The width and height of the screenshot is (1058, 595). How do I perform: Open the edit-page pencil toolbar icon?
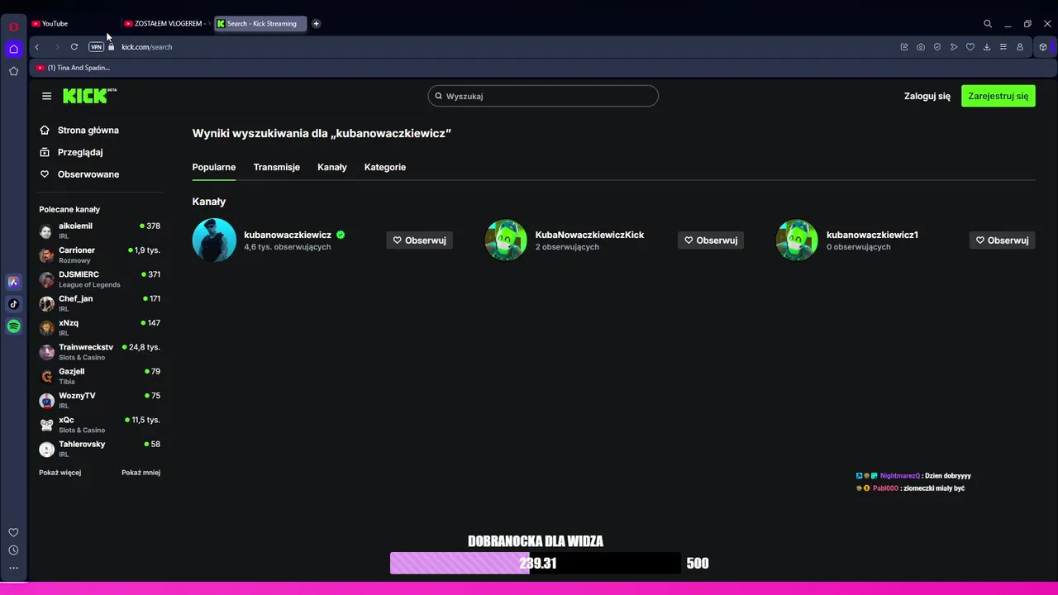tap(904, 47)
